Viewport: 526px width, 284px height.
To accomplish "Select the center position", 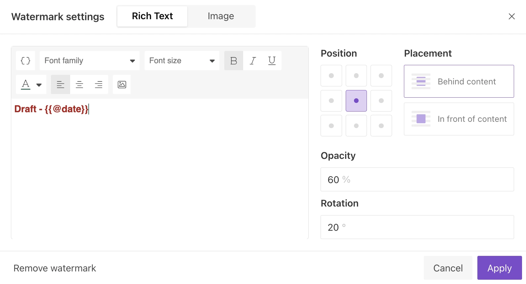I will (x=356, y=101).
